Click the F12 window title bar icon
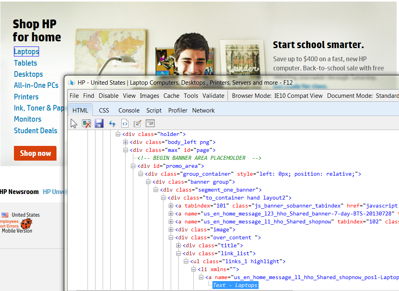Viewport: 399px width, 291px height. coord(72,83)
